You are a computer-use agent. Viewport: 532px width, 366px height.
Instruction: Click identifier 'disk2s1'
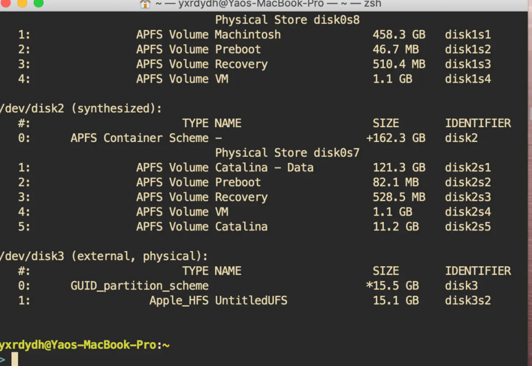coord(468,168)
